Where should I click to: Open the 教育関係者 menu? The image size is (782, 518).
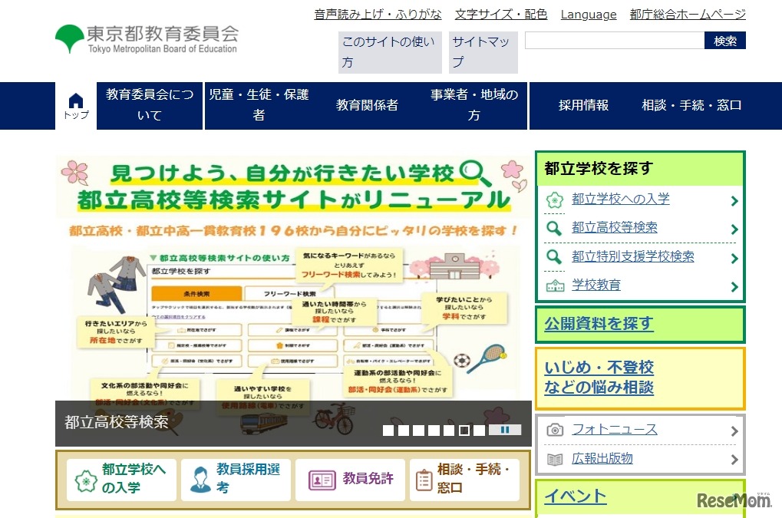[x=367, y=106]
